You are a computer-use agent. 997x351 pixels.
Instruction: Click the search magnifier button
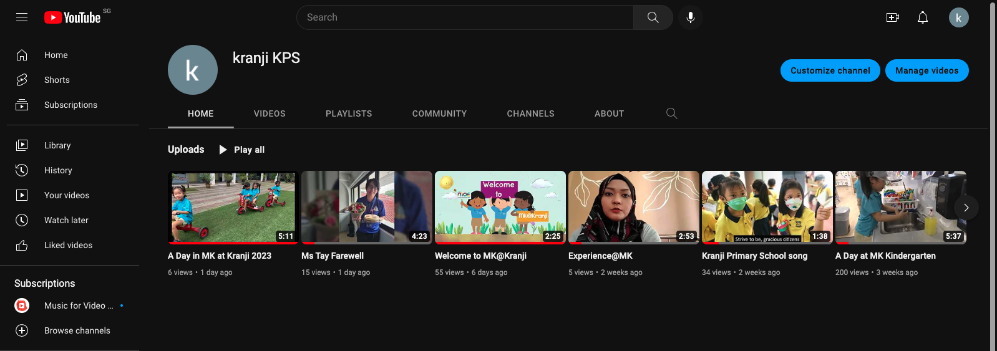653,17
